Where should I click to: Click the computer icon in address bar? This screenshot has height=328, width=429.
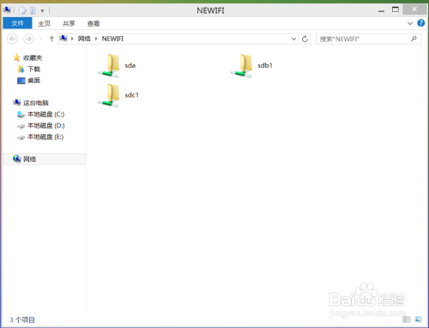63,39
